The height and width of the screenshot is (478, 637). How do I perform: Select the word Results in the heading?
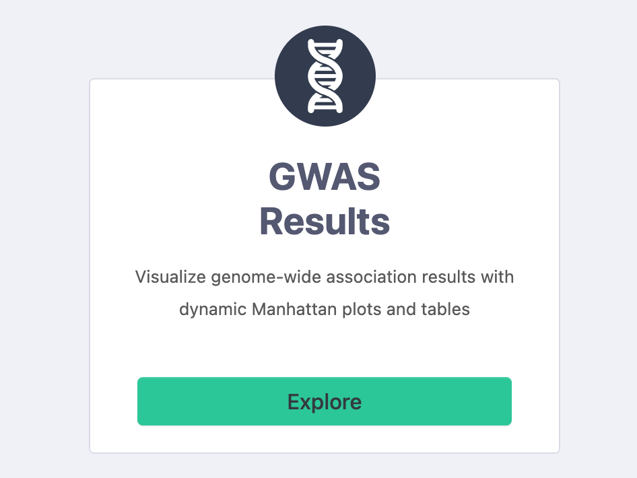tap(324, 221)
